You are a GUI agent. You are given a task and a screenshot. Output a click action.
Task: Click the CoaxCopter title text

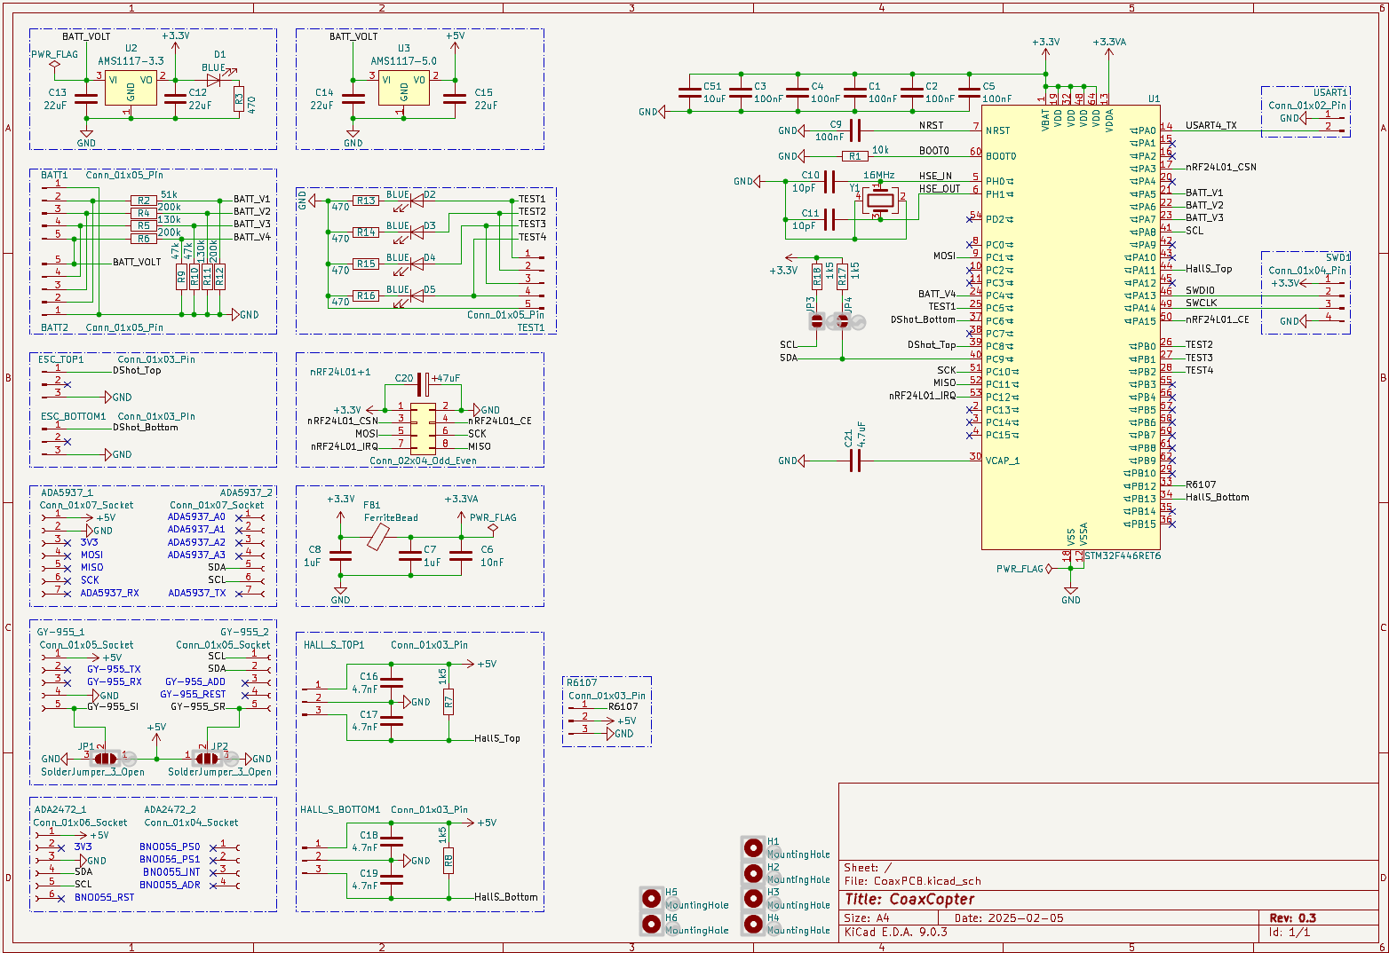pos(909,900)
